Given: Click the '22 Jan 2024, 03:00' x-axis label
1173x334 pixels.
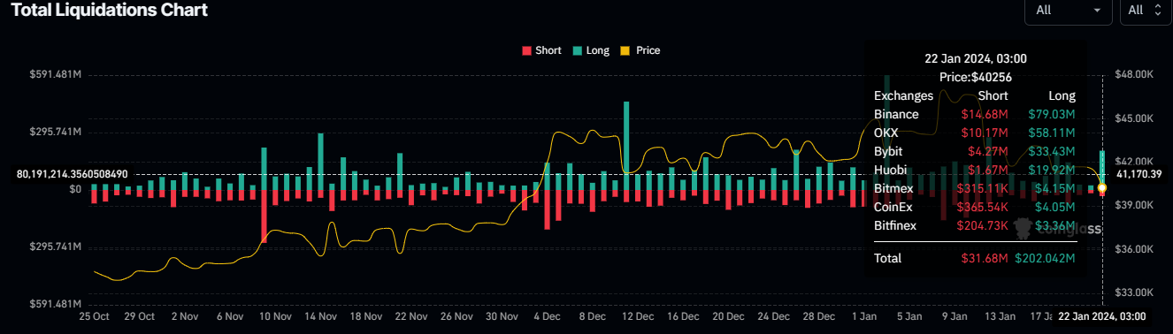Looking at the screenshot, I should click(1103, 316).
